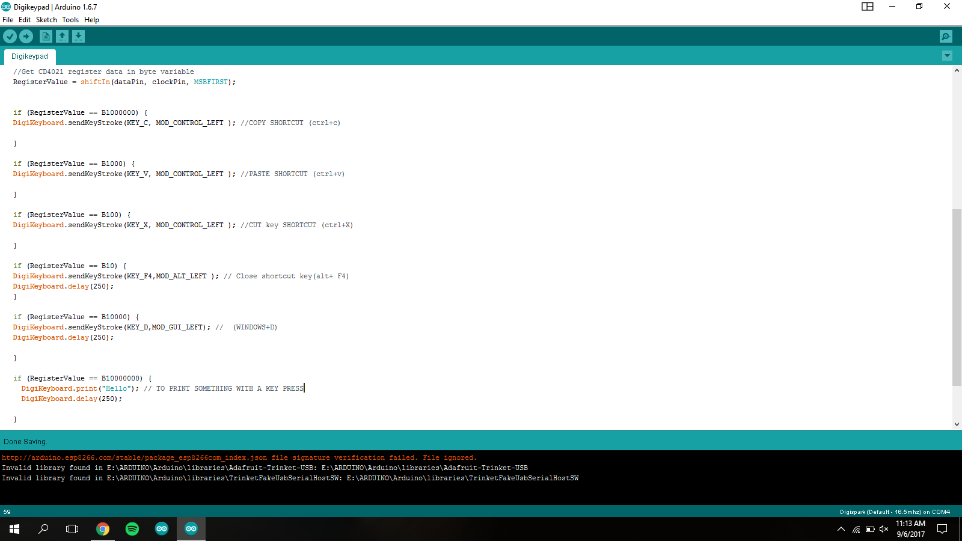Screen dimensions: 962x541
Task: Toggle the muted volume icon in tray
Action: [x=884, y=529]
